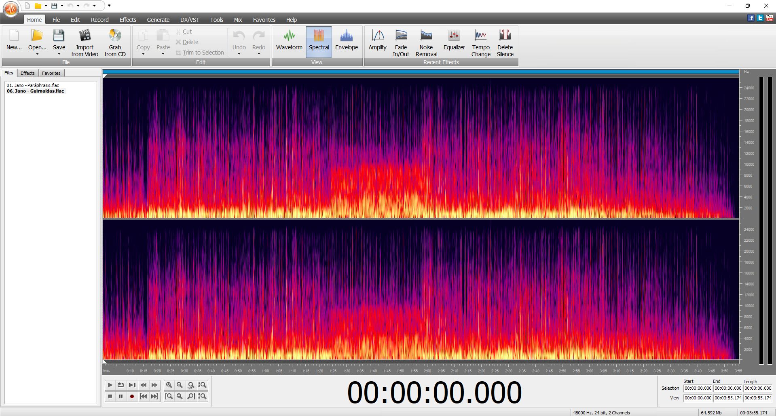Click the Open folder ribbon icon
Viewport: 776px width, 416px height.
click(x=37, y=36)
